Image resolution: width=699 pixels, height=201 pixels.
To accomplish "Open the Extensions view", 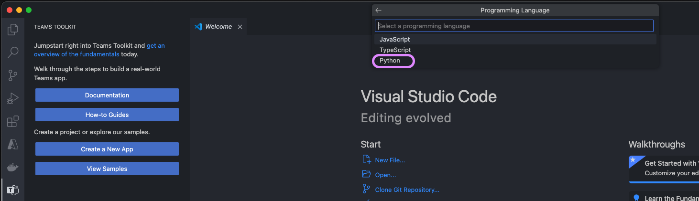I will click(x=13, y=121).
